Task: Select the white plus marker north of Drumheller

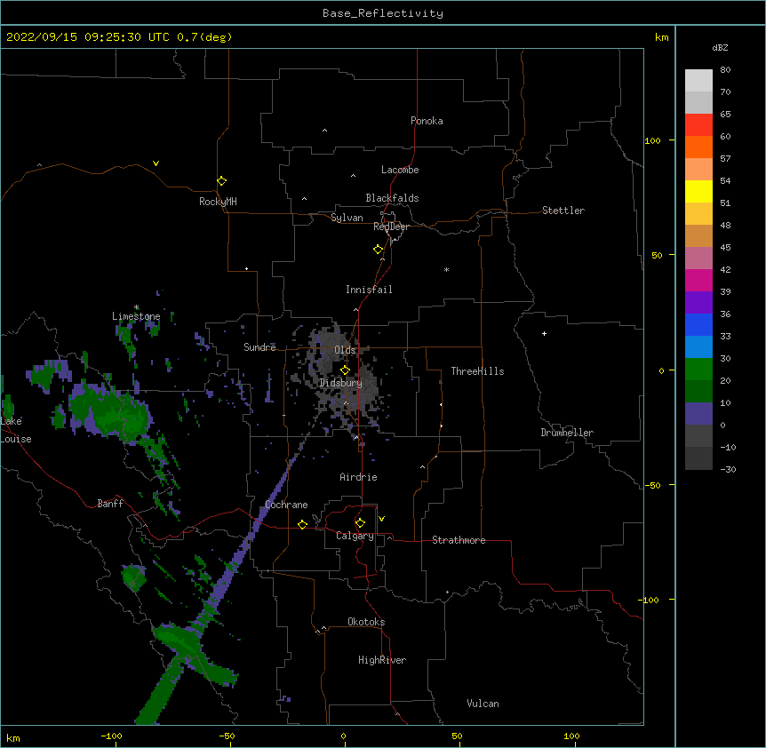Action: tap(544, 333)
